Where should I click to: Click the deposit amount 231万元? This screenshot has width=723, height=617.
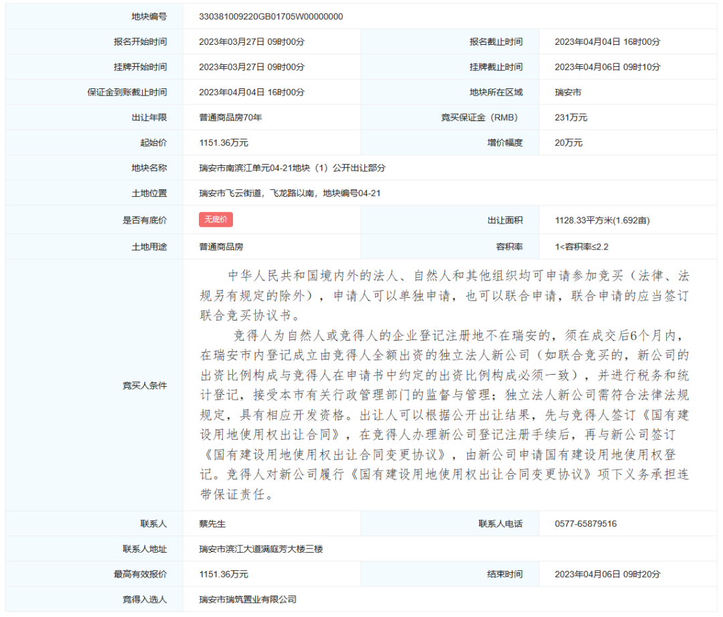pos(570,118)
